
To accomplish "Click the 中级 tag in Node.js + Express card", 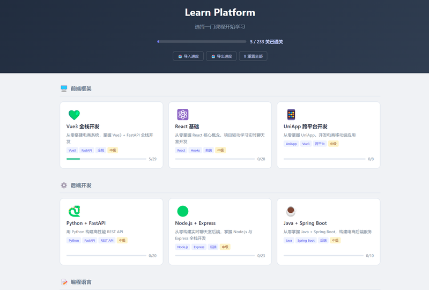I will pos(225,247).
